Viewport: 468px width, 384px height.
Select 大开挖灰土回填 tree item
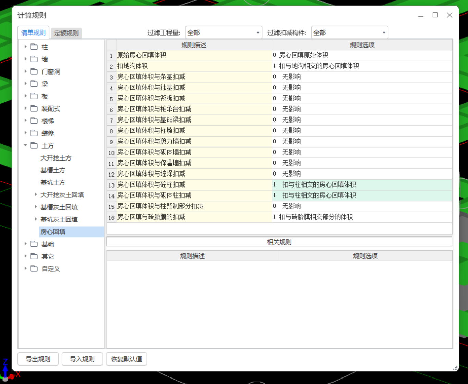[x=62, y=195]
